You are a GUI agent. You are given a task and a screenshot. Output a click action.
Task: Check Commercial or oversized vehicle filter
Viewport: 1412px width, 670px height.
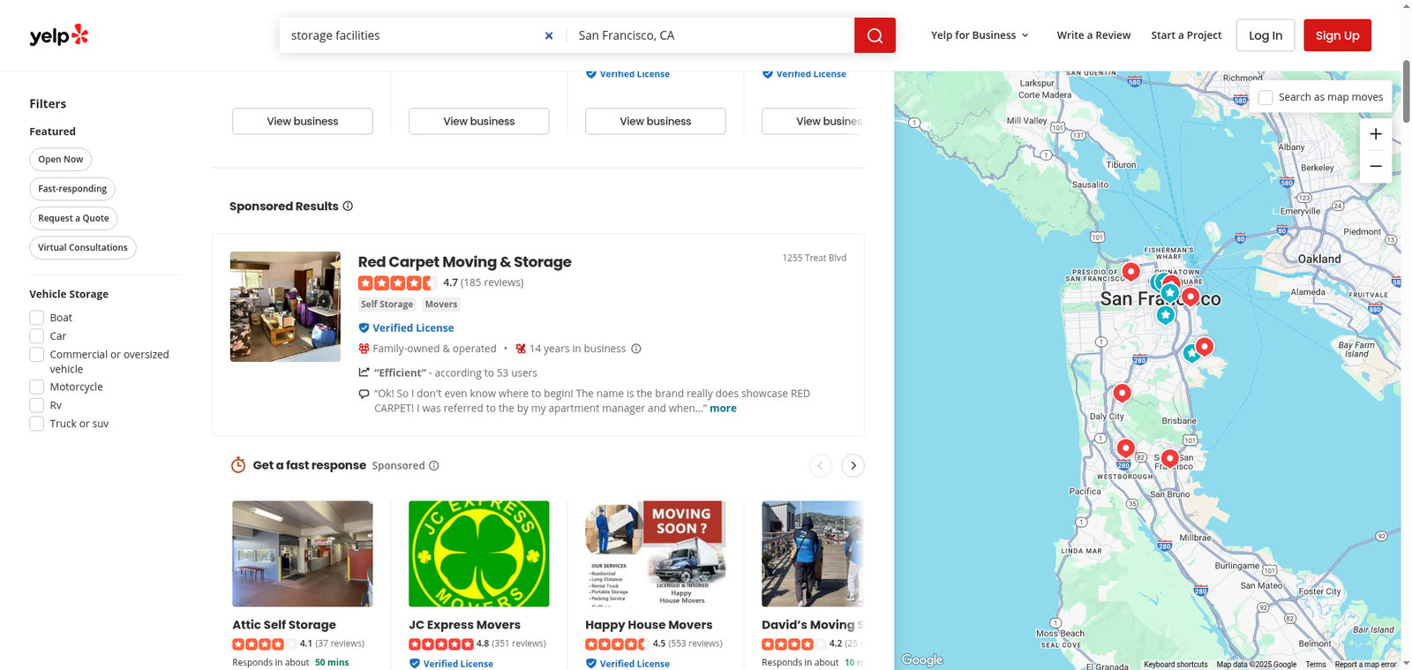[x=37, y=355]
